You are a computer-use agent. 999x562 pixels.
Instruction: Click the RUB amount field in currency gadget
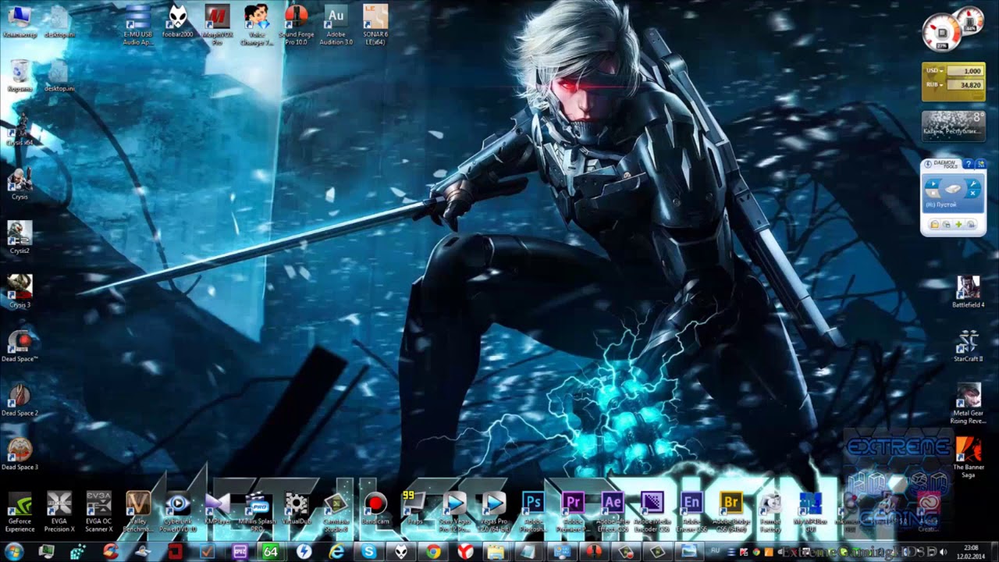(964, 85)
